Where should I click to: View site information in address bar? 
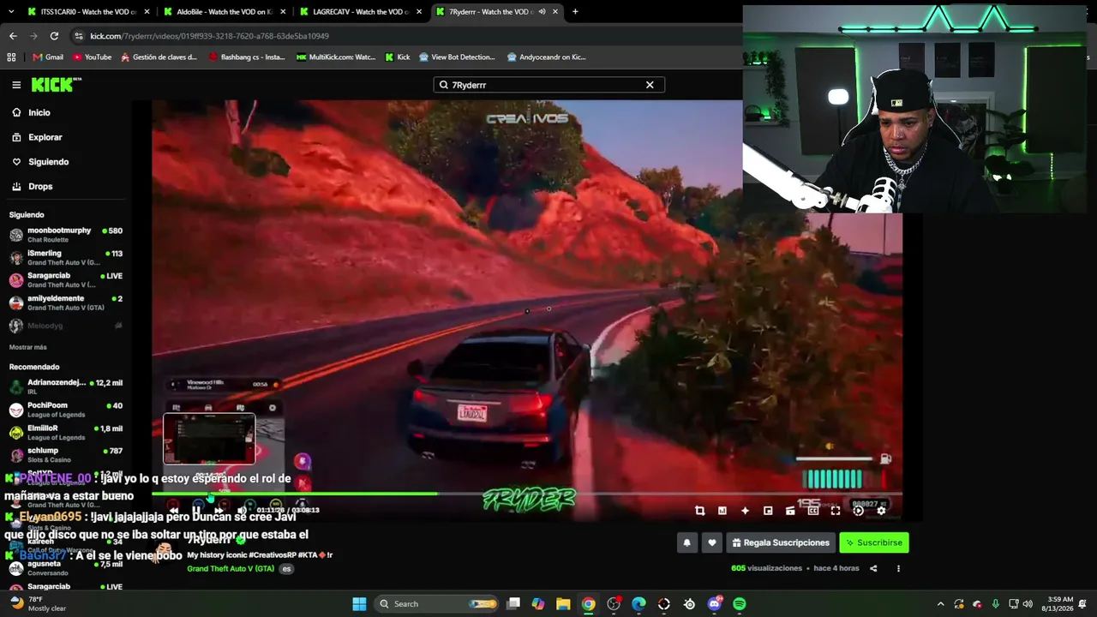(x=79, y=36)
